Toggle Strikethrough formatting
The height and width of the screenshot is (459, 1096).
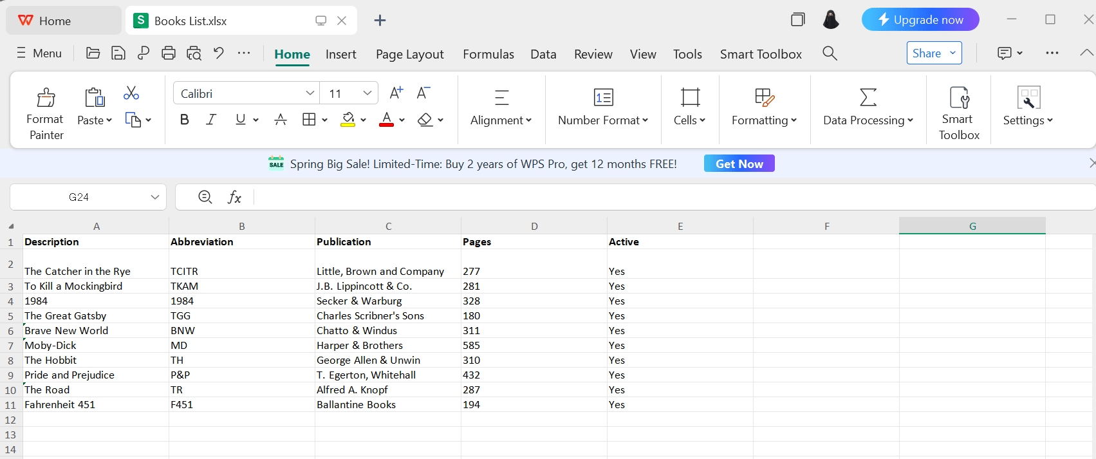pyautogui.click(x=281, y=120)
